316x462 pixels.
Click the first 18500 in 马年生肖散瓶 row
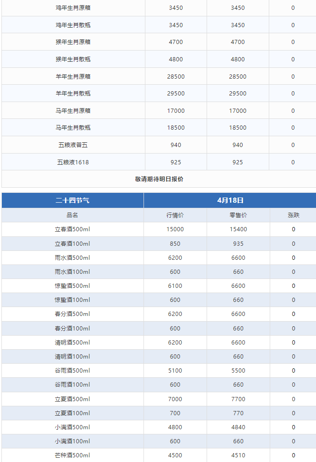(x=176, y=128)
